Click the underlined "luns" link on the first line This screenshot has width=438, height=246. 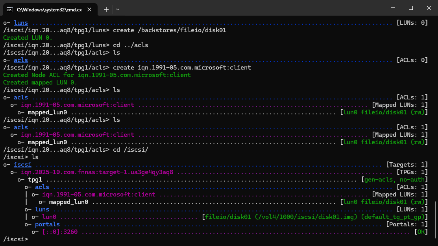(x=21, y=23)
